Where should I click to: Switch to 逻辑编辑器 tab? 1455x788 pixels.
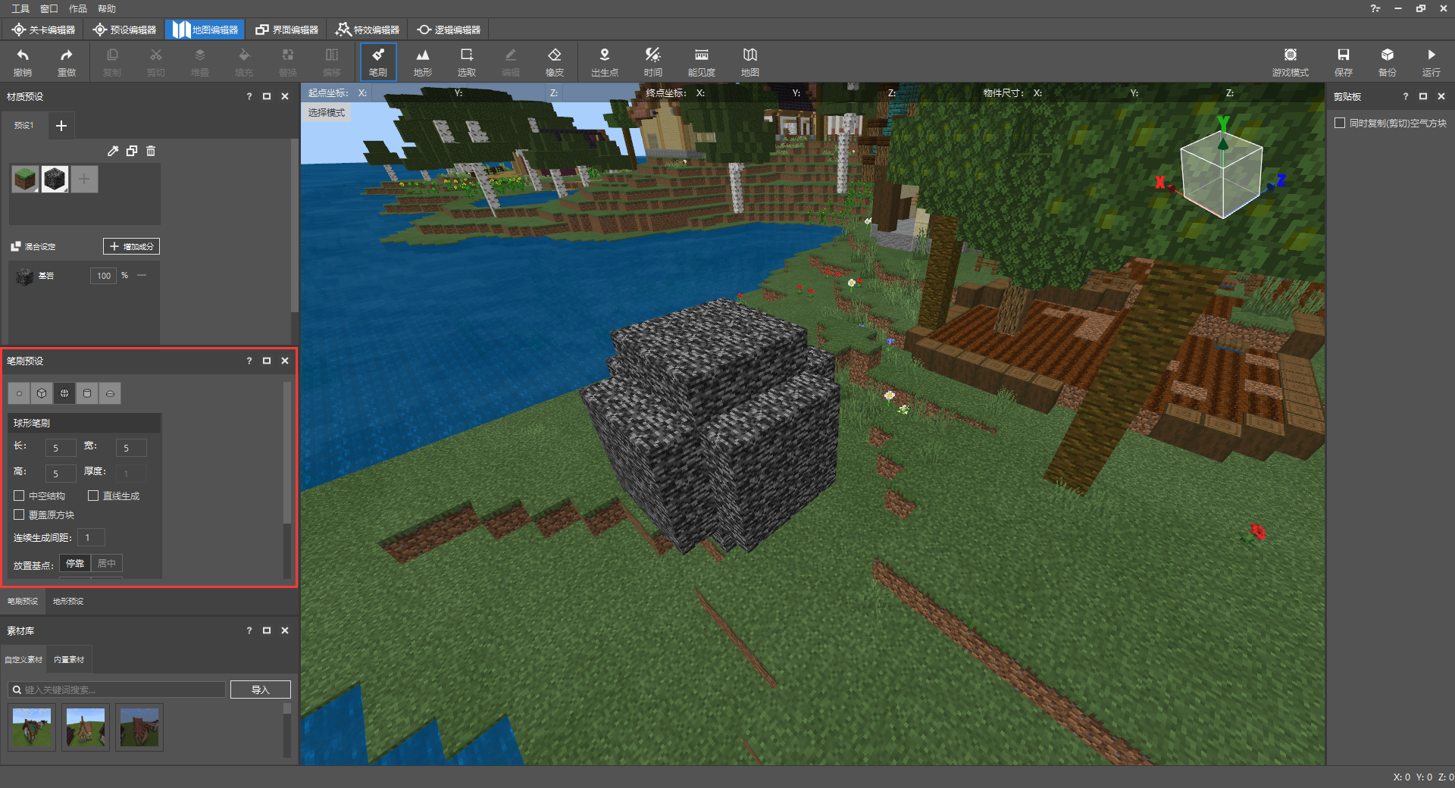tap(449, 30)
